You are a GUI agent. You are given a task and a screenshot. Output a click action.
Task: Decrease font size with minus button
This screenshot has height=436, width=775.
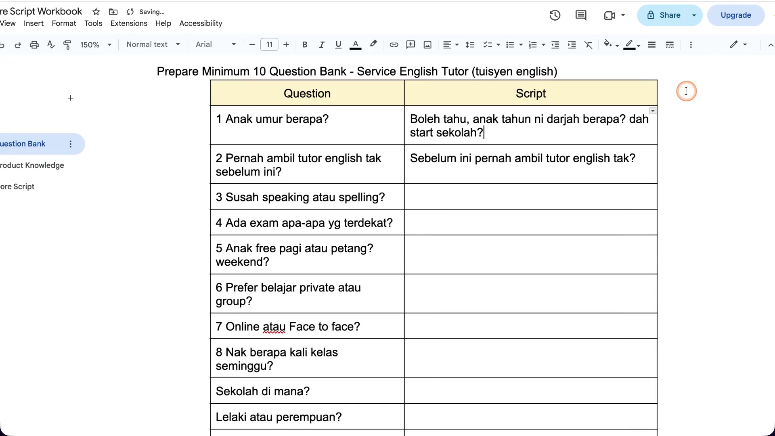tap(252, 44)
